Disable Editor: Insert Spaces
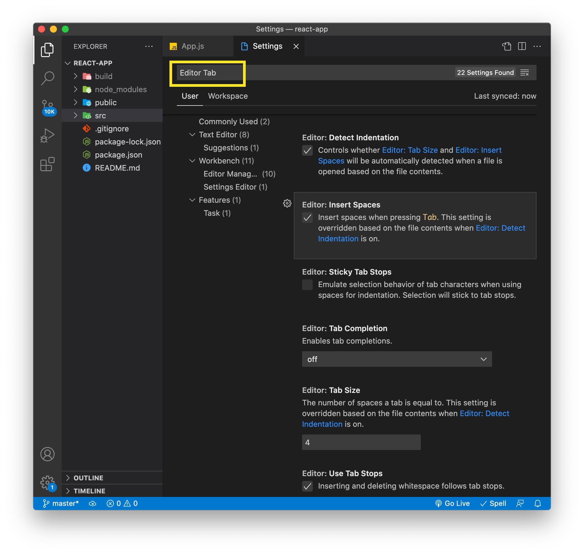The height and width of the screenshot is (554, 584). click(x=307, y=218)
